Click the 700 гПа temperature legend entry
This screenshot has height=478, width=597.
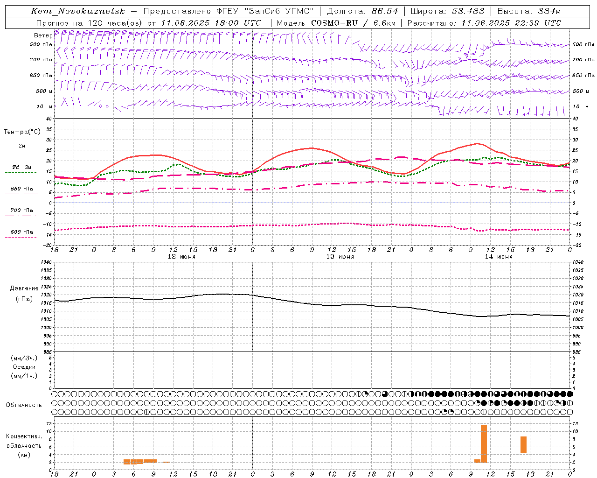[22, 211]
